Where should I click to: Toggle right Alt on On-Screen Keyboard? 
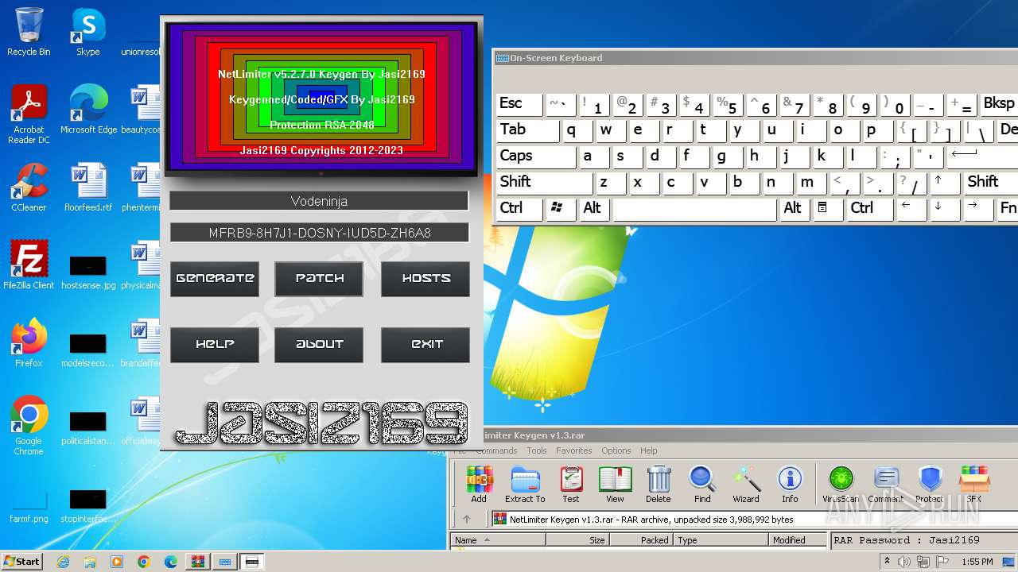794,209
